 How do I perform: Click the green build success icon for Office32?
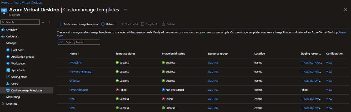coord(163,81)
